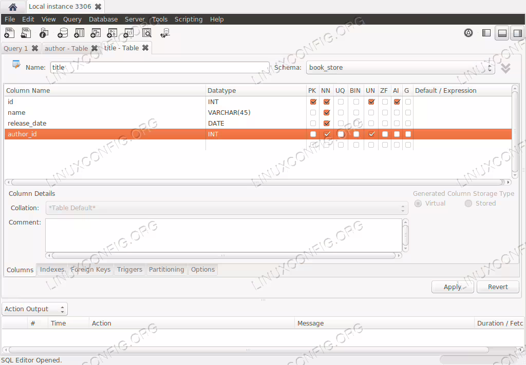Select the Stored radio button
This screenshot has width=526, height=365.
click(x=468, y=204)
